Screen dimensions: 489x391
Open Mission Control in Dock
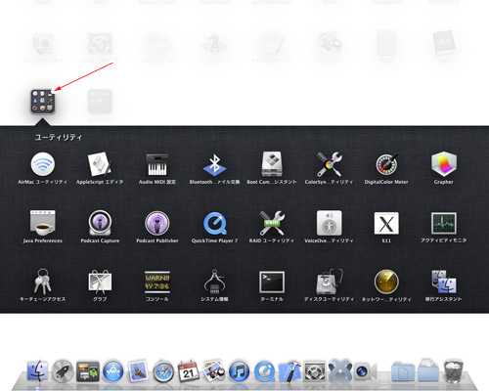(88, 371)
